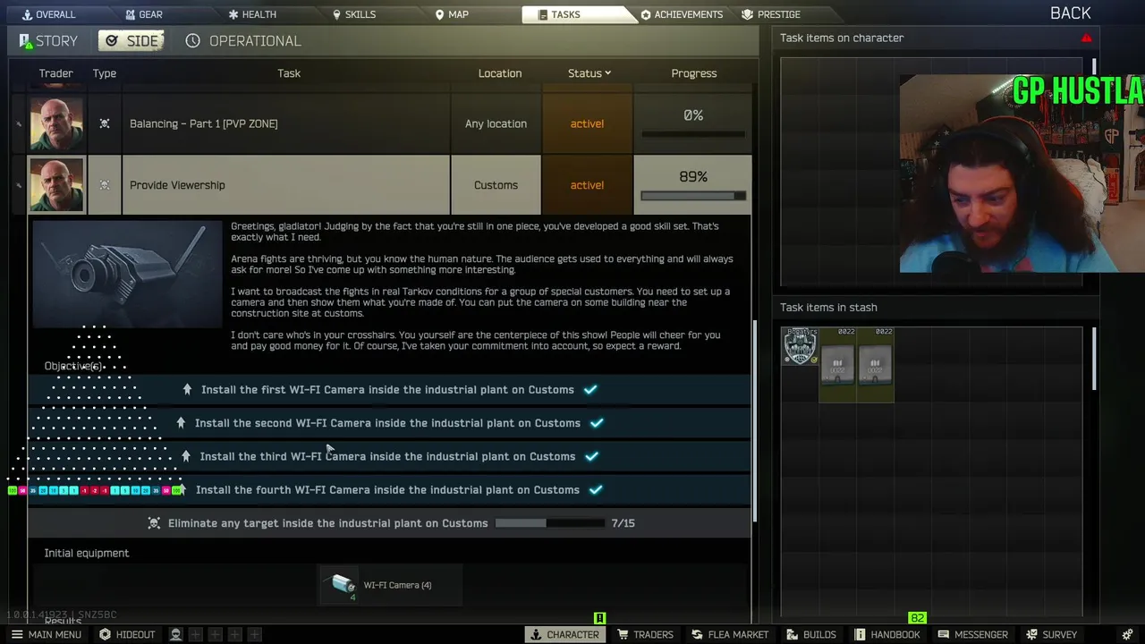
Task: Click checkmark on third WI-FI Camera objective
Action: (x=591, y=456)
